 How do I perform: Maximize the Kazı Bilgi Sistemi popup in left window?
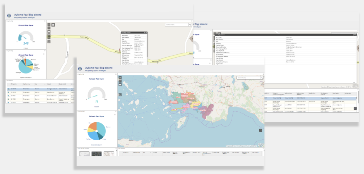pos(145,32)
